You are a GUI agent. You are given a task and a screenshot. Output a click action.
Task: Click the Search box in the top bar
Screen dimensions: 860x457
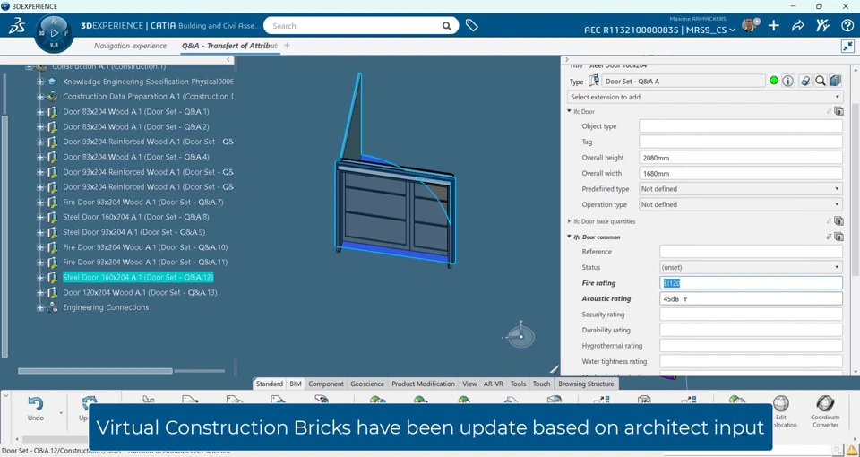pos(354,26)
